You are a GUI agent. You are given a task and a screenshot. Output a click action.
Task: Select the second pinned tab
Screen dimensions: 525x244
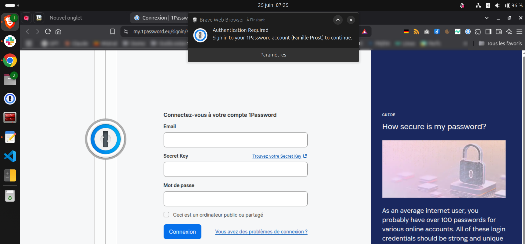pos(39,18)
